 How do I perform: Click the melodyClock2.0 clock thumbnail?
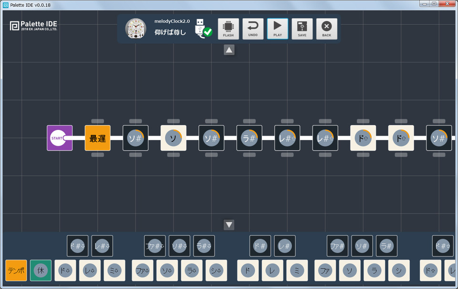(135, 29)
